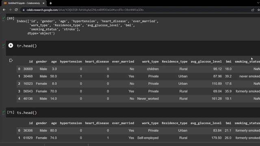Click the glucose value 161.28
The height and width of the screenshot is (146, 260).
[217, 99]
